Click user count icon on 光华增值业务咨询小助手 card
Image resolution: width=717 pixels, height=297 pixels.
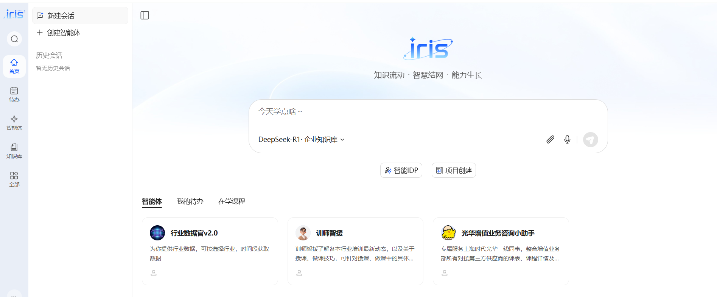click(445, 273)
